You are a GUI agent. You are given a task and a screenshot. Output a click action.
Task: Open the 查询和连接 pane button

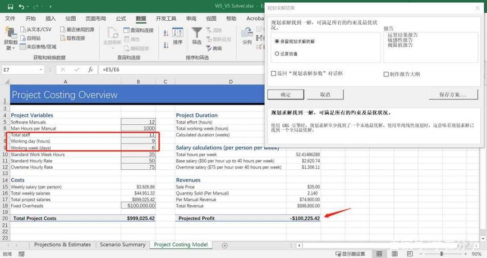(x=138, y=30)
